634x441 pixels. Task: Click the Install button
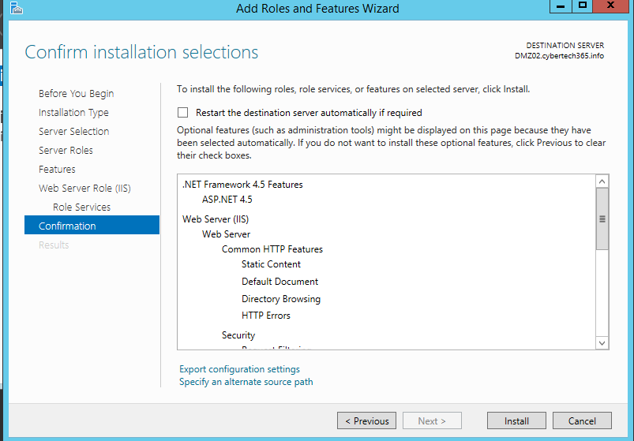point(516,420)
